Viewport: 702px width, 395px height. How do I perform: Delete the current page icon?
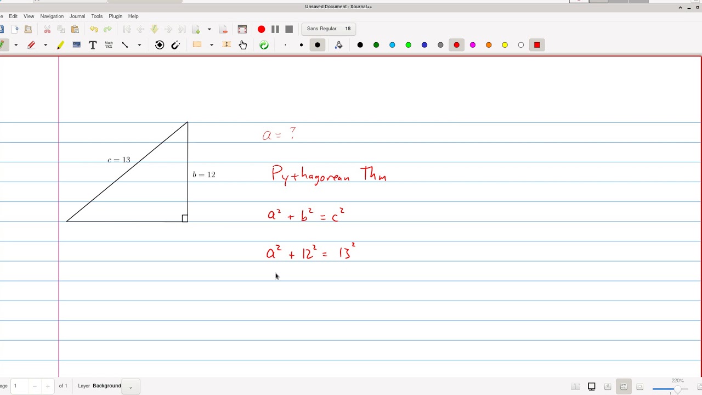tap(223, 29)
